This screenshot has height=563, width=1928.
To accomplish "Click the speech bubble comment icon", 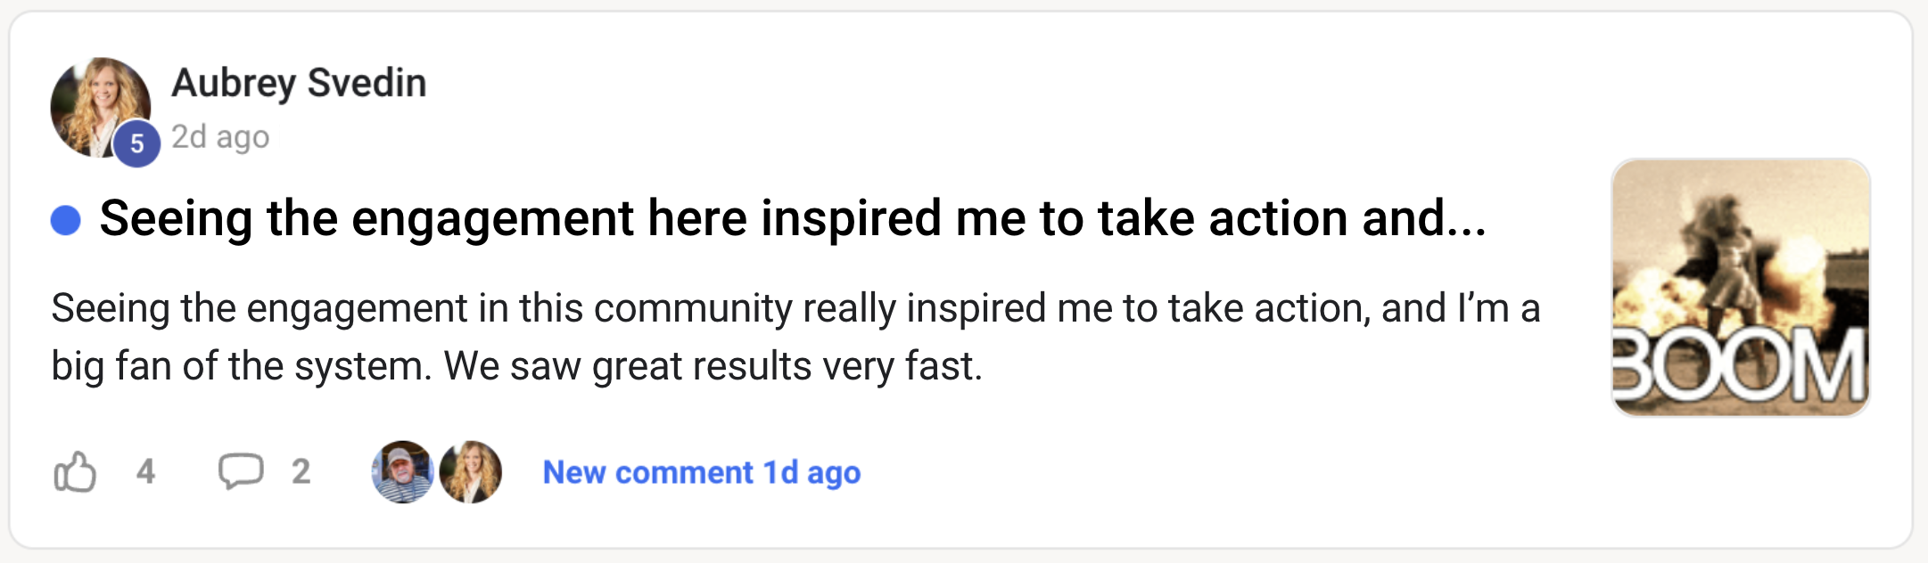I will 241,471.
